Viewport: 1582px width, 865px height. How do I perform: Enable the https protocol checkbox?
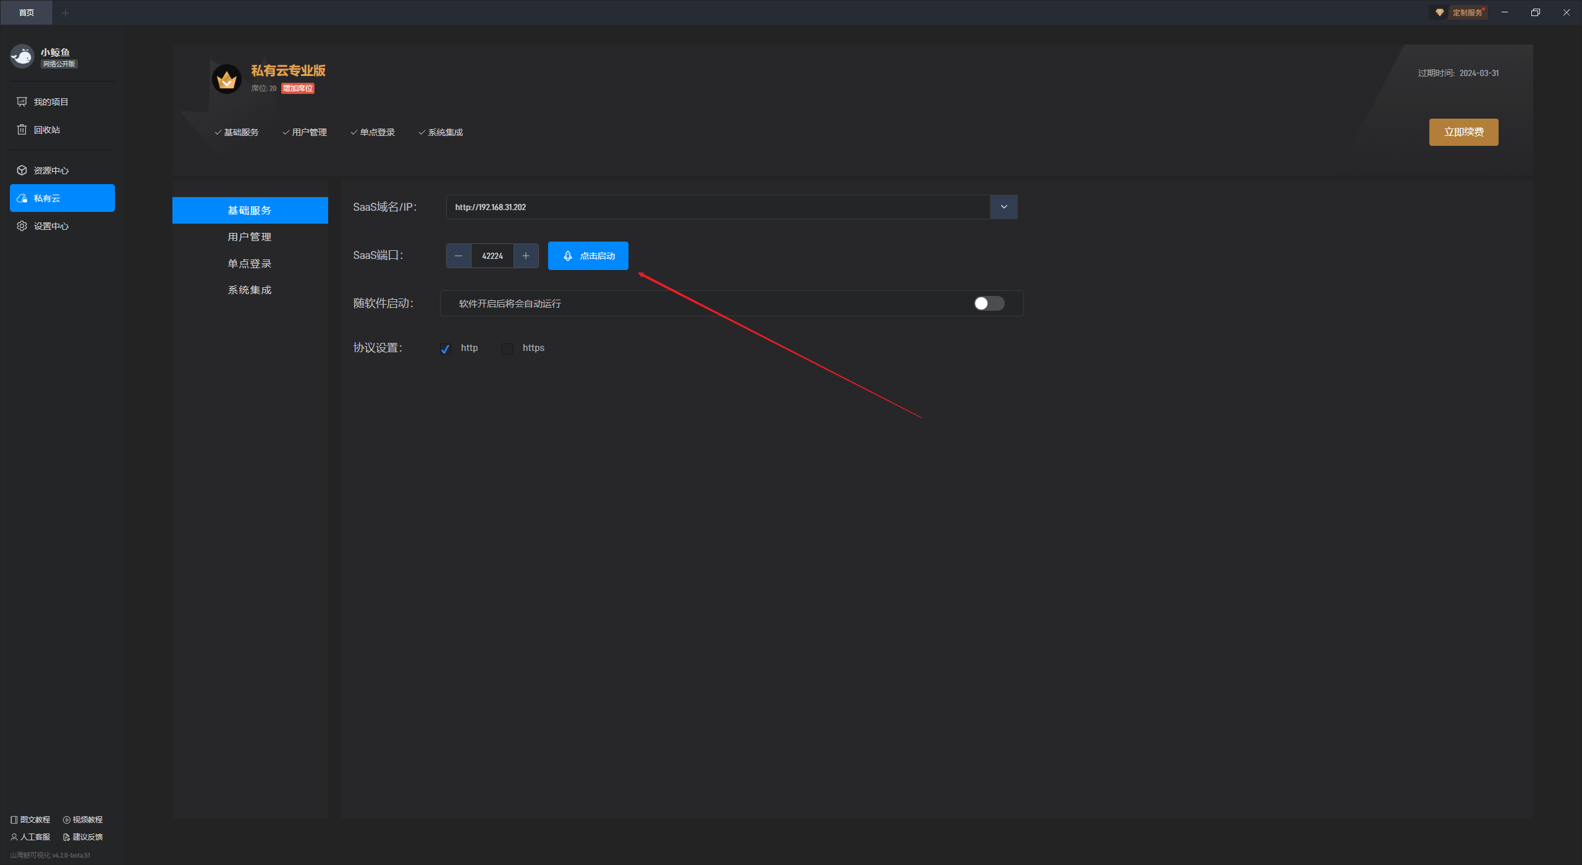pyautogui.click(x=507, y=349)
